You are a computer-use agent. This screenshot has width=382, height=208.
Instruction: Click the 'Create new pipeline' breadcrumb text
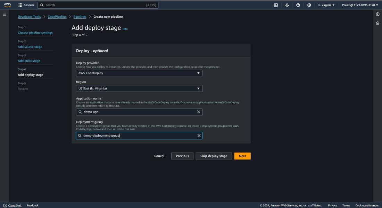pyautogui.click(x=108, y=17)
